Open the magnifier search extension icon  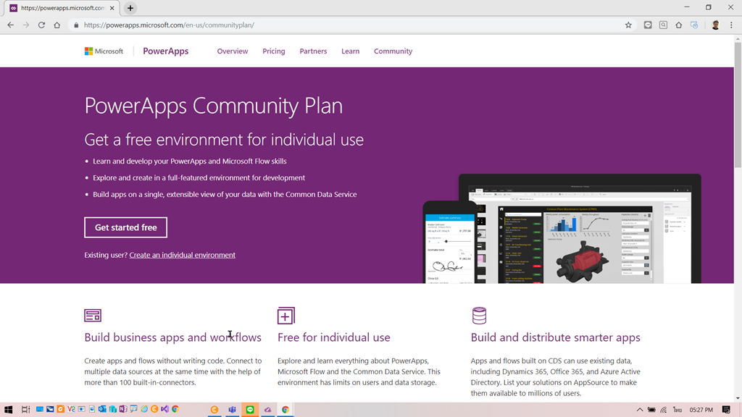pyautogui.click(x=664, y=25)
